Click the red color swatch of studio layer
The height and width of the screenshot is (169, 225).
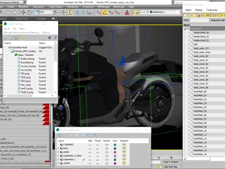click(x=115, y=152)
